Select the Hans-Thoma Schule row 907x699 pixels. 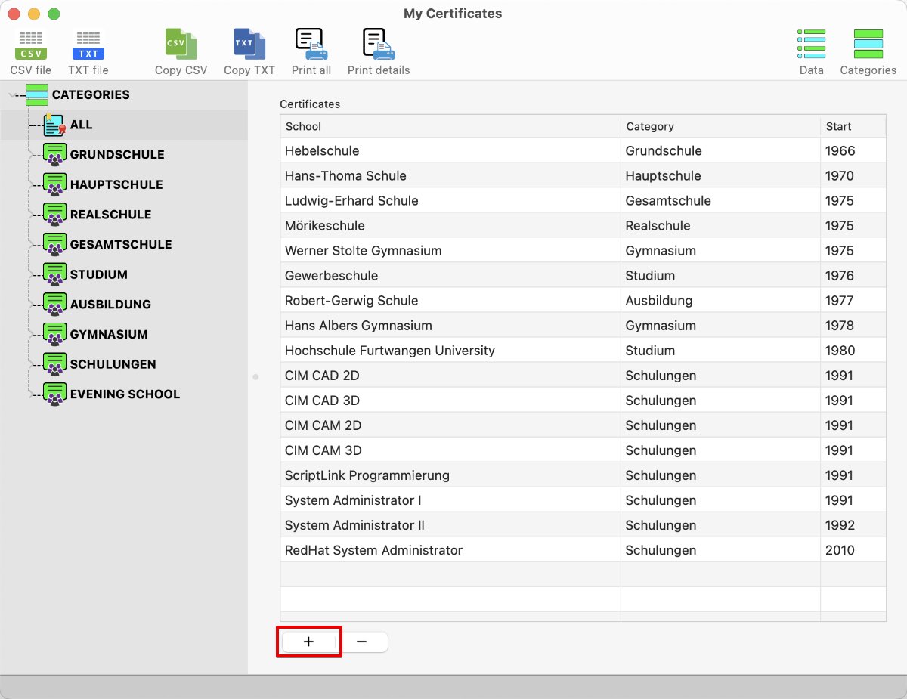(583, 175)
